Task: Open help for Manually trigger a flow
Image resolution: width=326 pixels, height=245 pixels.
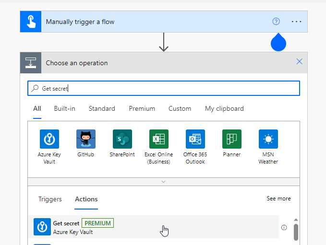Action: pos(276,22)
